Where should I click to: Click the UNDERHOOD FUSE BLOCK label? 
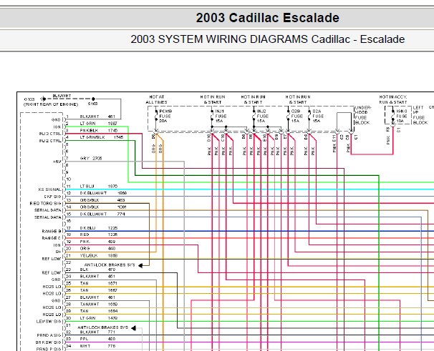(x=363, y=115)
